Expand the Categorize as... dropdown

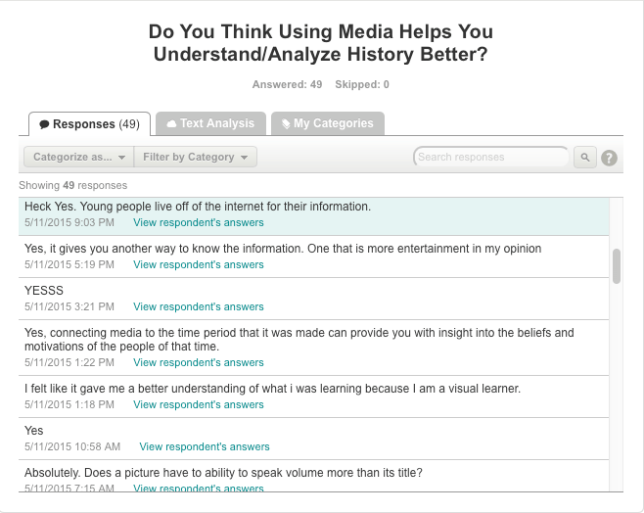(x=79, y=157)
